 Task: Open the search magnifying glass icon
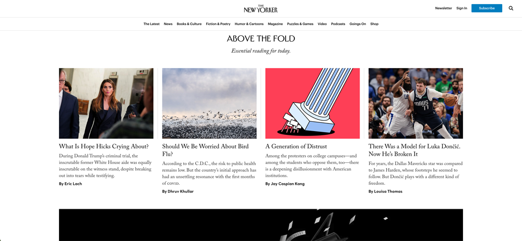511,8
